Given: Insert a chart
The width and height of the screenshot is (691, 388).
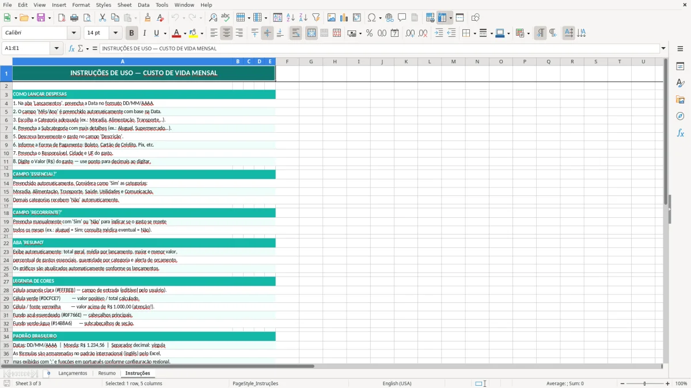Looking at the screenshot, I should pos(344,18).
